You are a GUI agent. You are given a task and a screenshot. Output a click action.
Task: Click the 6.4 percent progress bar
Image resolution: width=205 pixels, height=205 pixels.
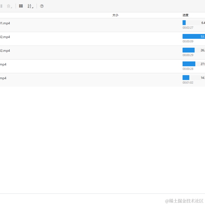click(194, 23)
